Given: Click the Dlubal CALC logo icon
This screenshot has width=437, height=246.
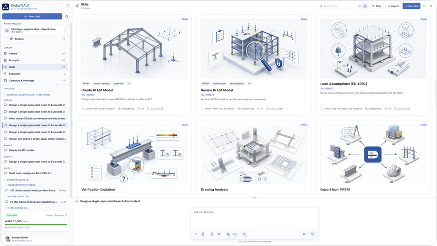Looking at the screenshot, I should [x=6, y=7].
